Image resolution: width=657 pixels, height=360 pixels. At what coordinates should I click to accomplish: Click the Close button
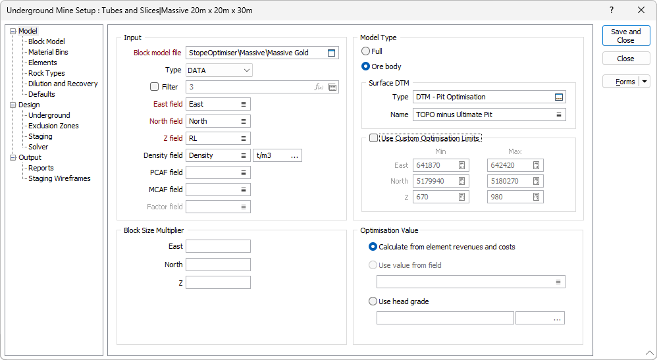(626, 59)
